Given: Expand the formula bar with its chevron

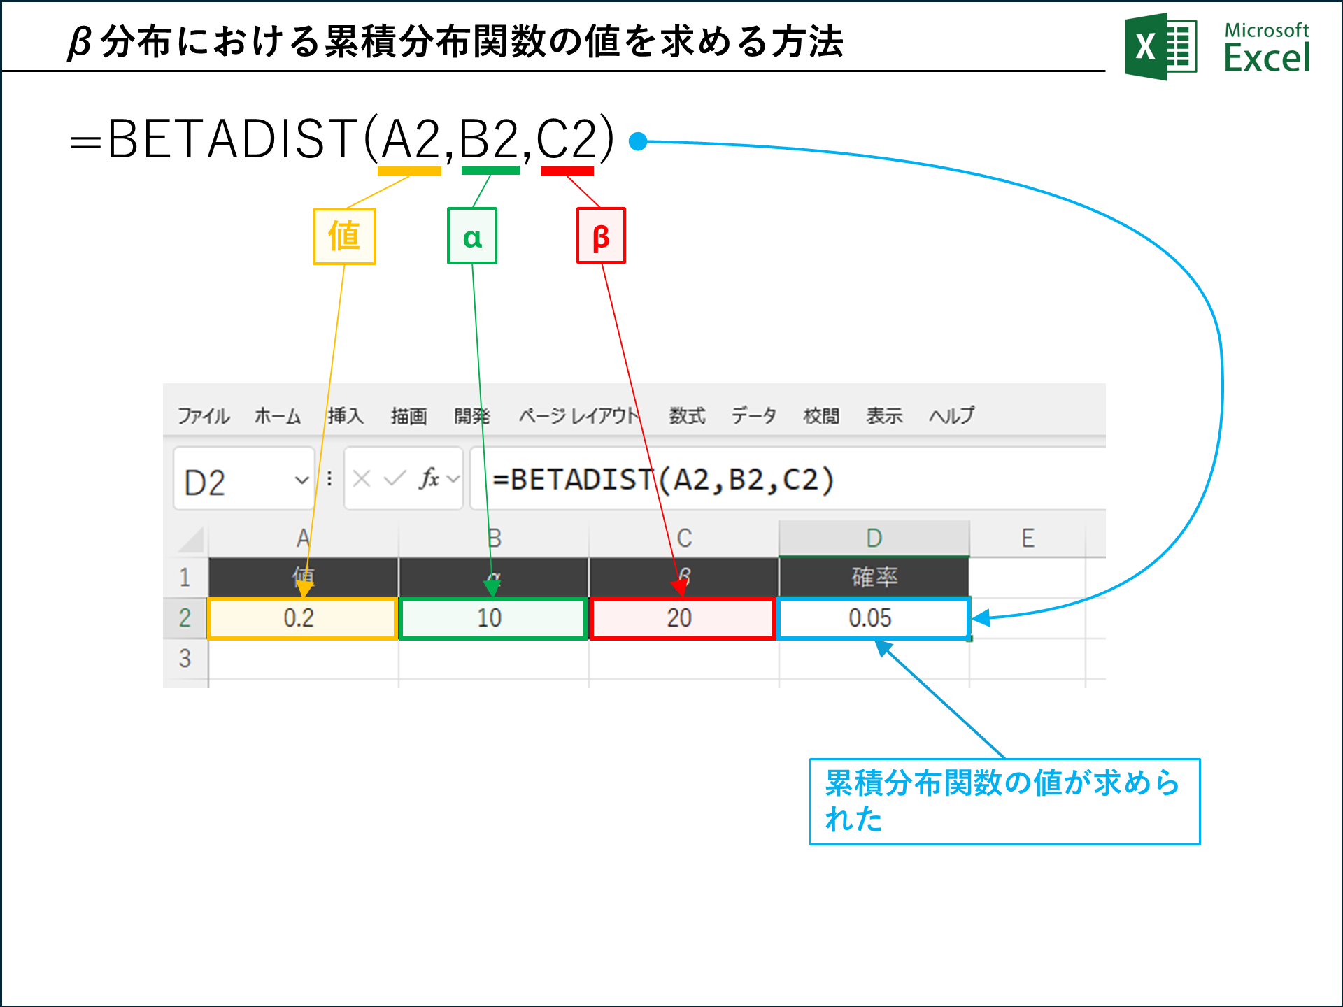Looking at the screenshot, I should pos(451,478).
